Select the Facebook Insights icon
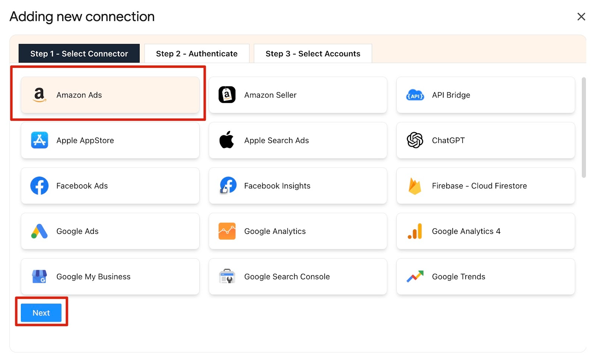 pos(228,186)
